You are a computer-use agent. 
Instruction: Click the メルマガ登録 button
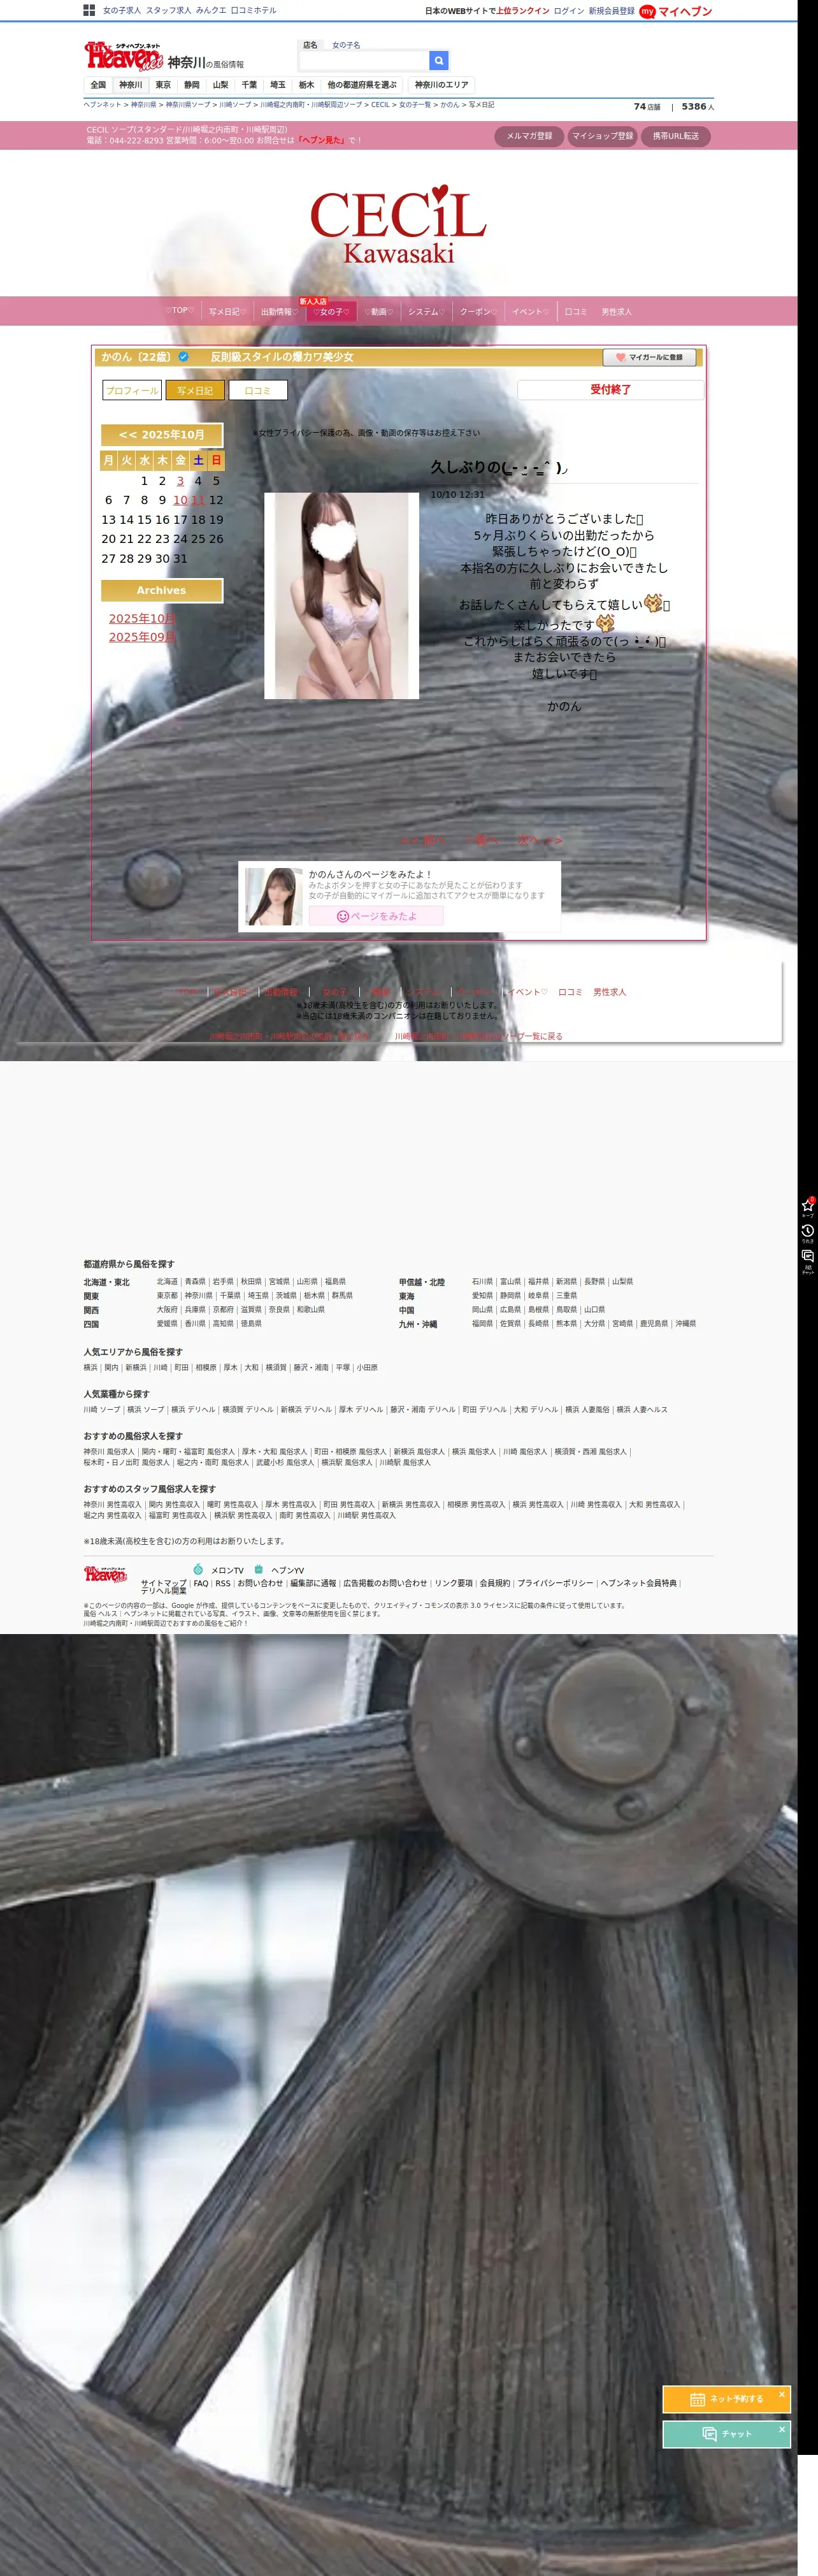pyautogui.click(x=528, y=136)
